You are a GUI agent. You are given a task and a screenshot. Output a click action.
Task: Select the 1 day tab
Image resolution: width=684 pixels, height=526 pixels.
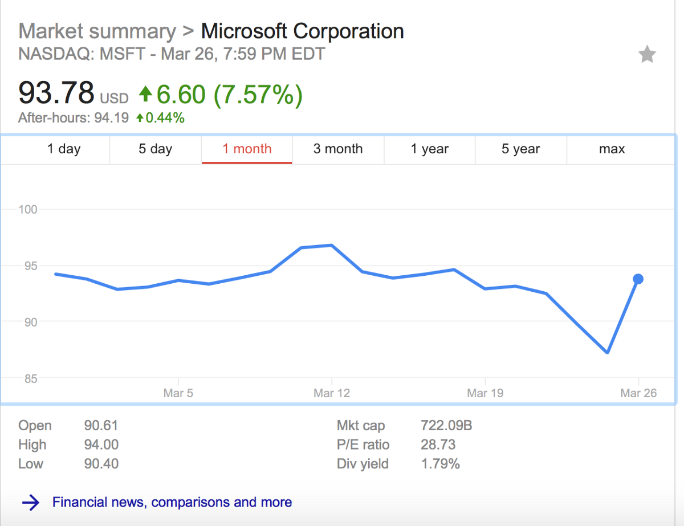pos(64,149)
